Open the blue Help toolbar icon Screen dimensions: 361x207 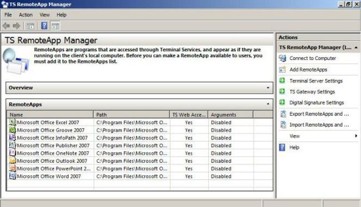tap(44, 26)
